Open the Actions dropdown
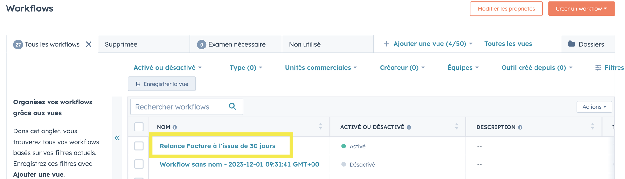Viewport: 625px width, 179px height. tap(594, 107)
